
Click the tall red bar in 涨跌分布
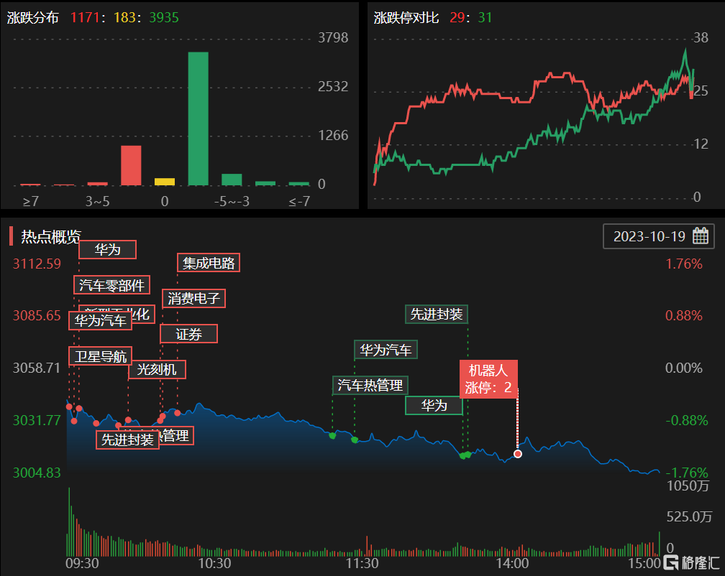(x=131, y=165)
